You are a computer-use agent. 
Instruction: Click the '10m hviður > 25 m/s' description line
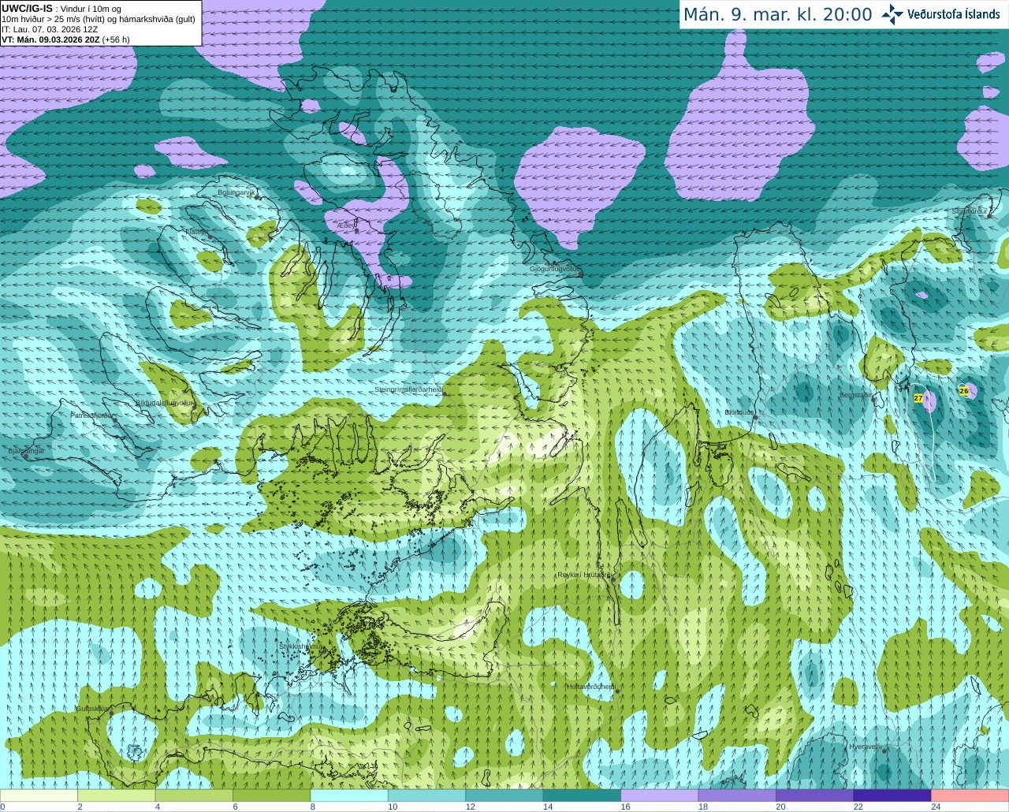point(99,19)
